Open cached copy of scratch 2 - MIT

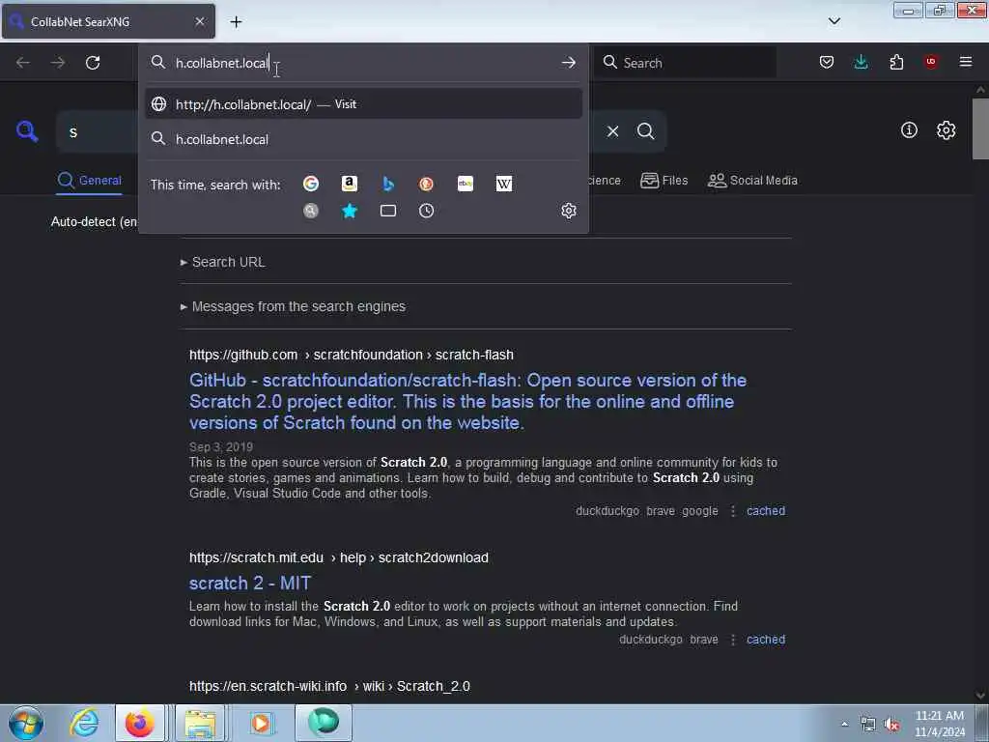pyautogui.click(x=766, y=640)
